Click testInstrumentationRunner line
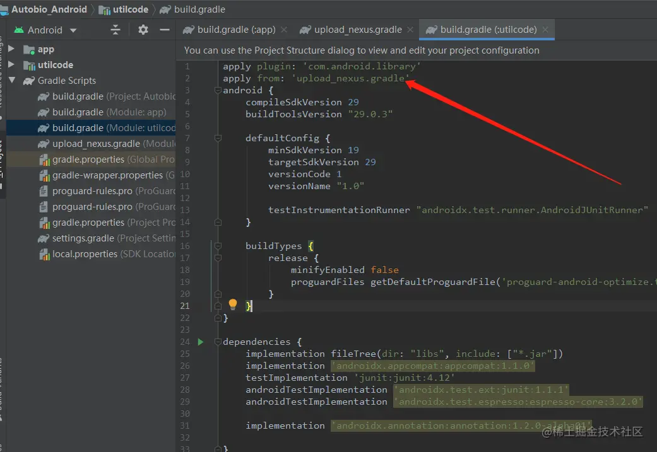This screenshot has height=452, width=657. click(x=458, y=210)
